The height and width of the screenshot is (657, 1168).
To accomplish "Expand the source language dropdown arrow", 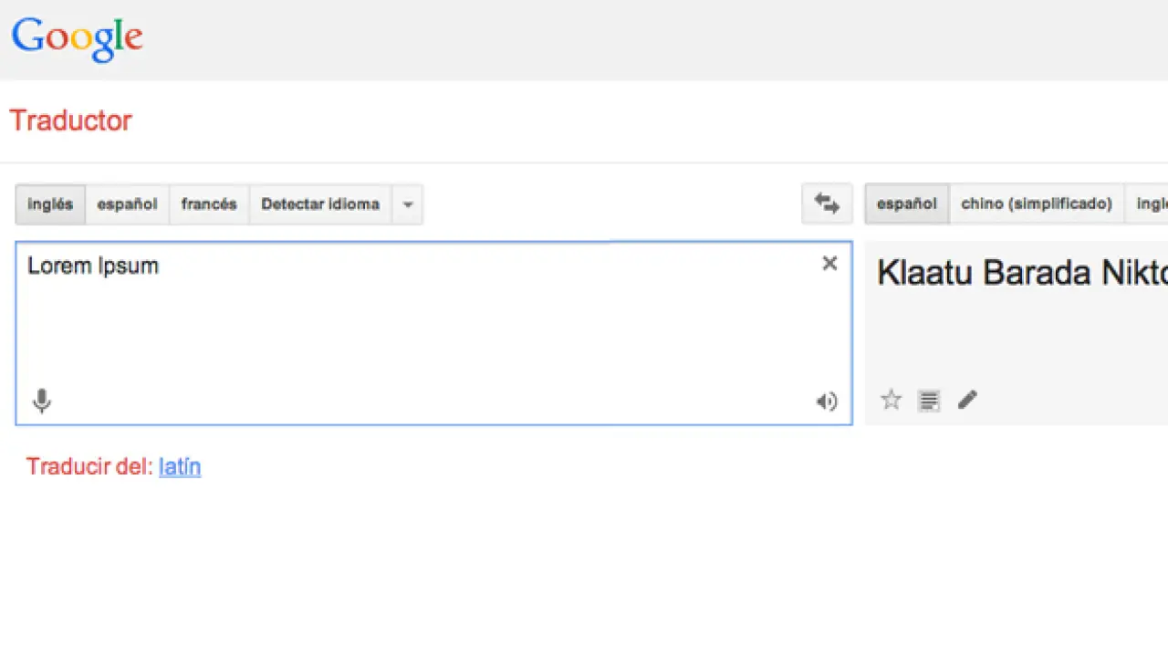I will pyautogui.click(x=408, y=204).
